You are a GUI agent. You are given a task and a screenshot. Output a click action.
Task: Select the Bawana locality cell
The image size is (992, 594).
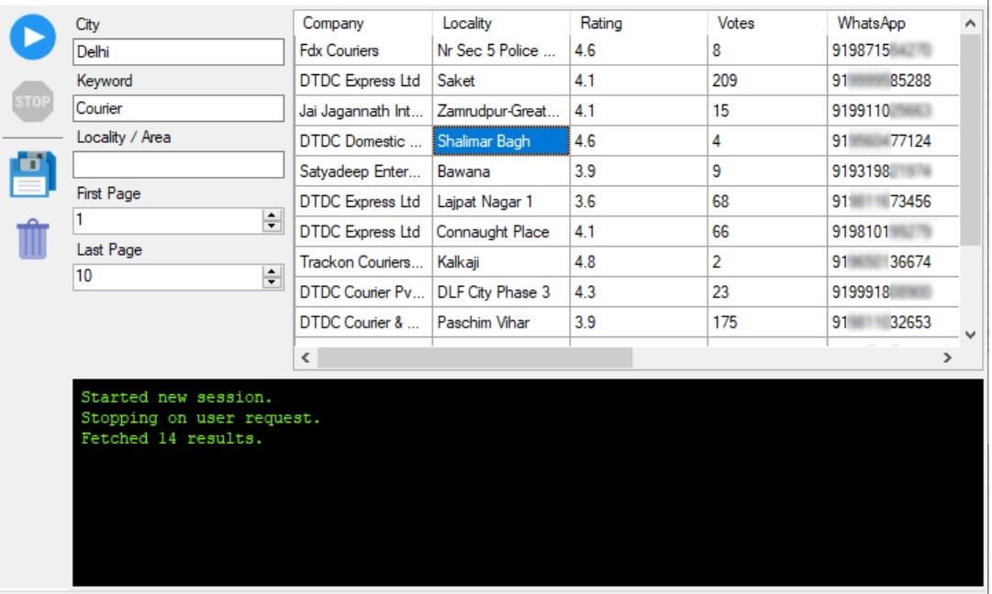coord(501,171)
